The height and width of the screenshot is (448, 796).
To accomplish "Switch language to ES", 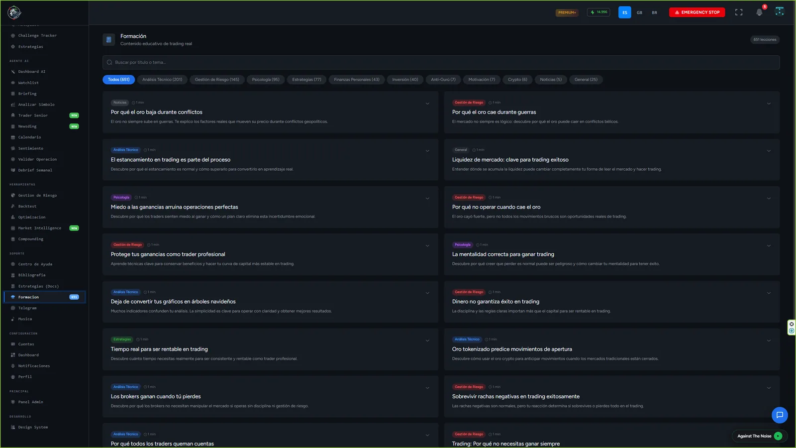I will (x=625, y=12).
